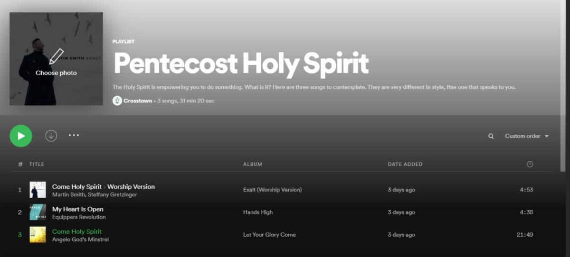Open the artist Angelo God's Minstrel
Screen dimensions: 570x257
[x=80, y=239]
